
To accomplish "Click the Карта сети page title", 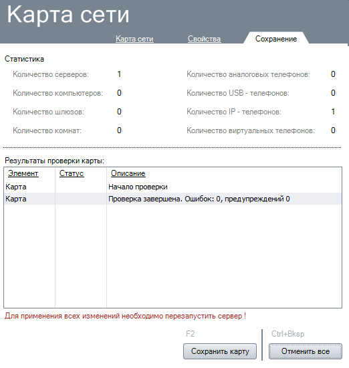I will [68, 15].
